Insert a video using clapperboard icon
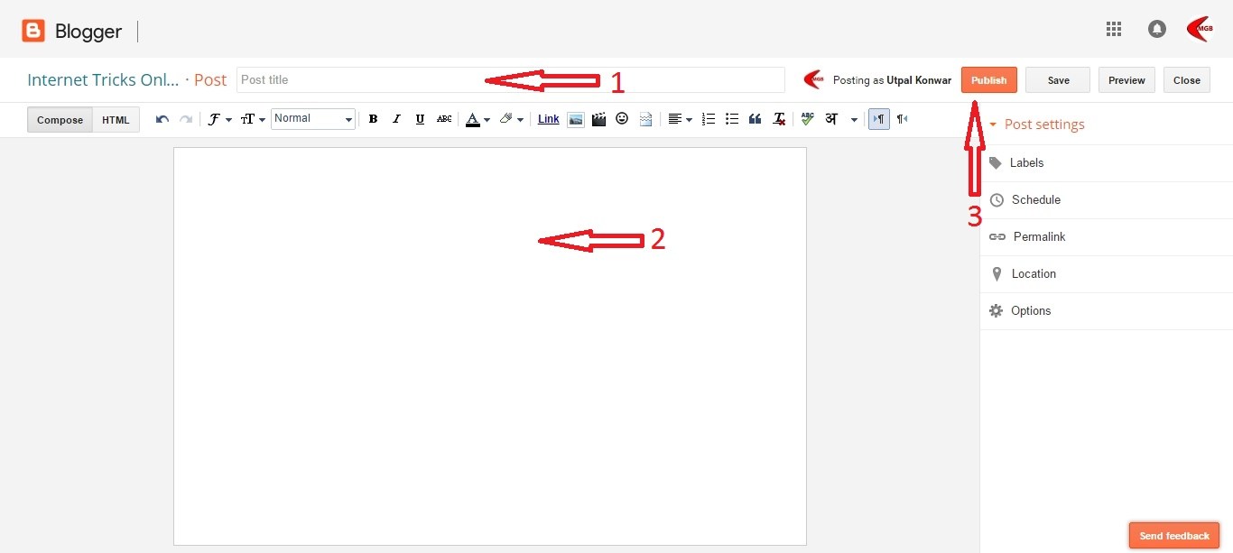Viewport: 1233px width, 553px height. pos(598,119)
